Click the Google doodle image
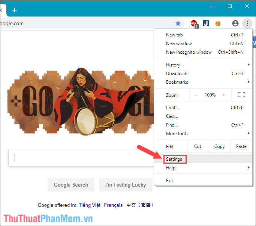 tap(81, 102)
